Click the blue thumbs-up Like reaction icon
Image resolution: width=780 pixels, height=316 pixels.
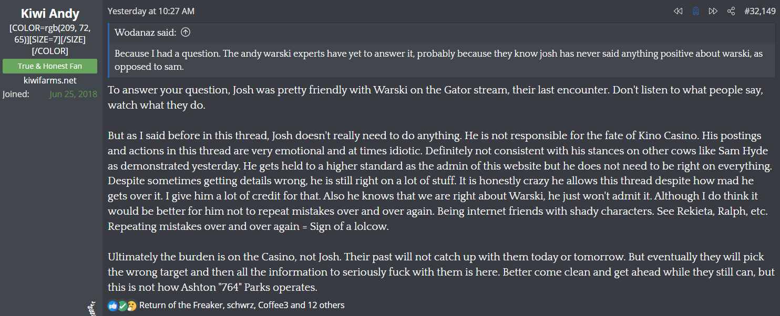(113, 306)
